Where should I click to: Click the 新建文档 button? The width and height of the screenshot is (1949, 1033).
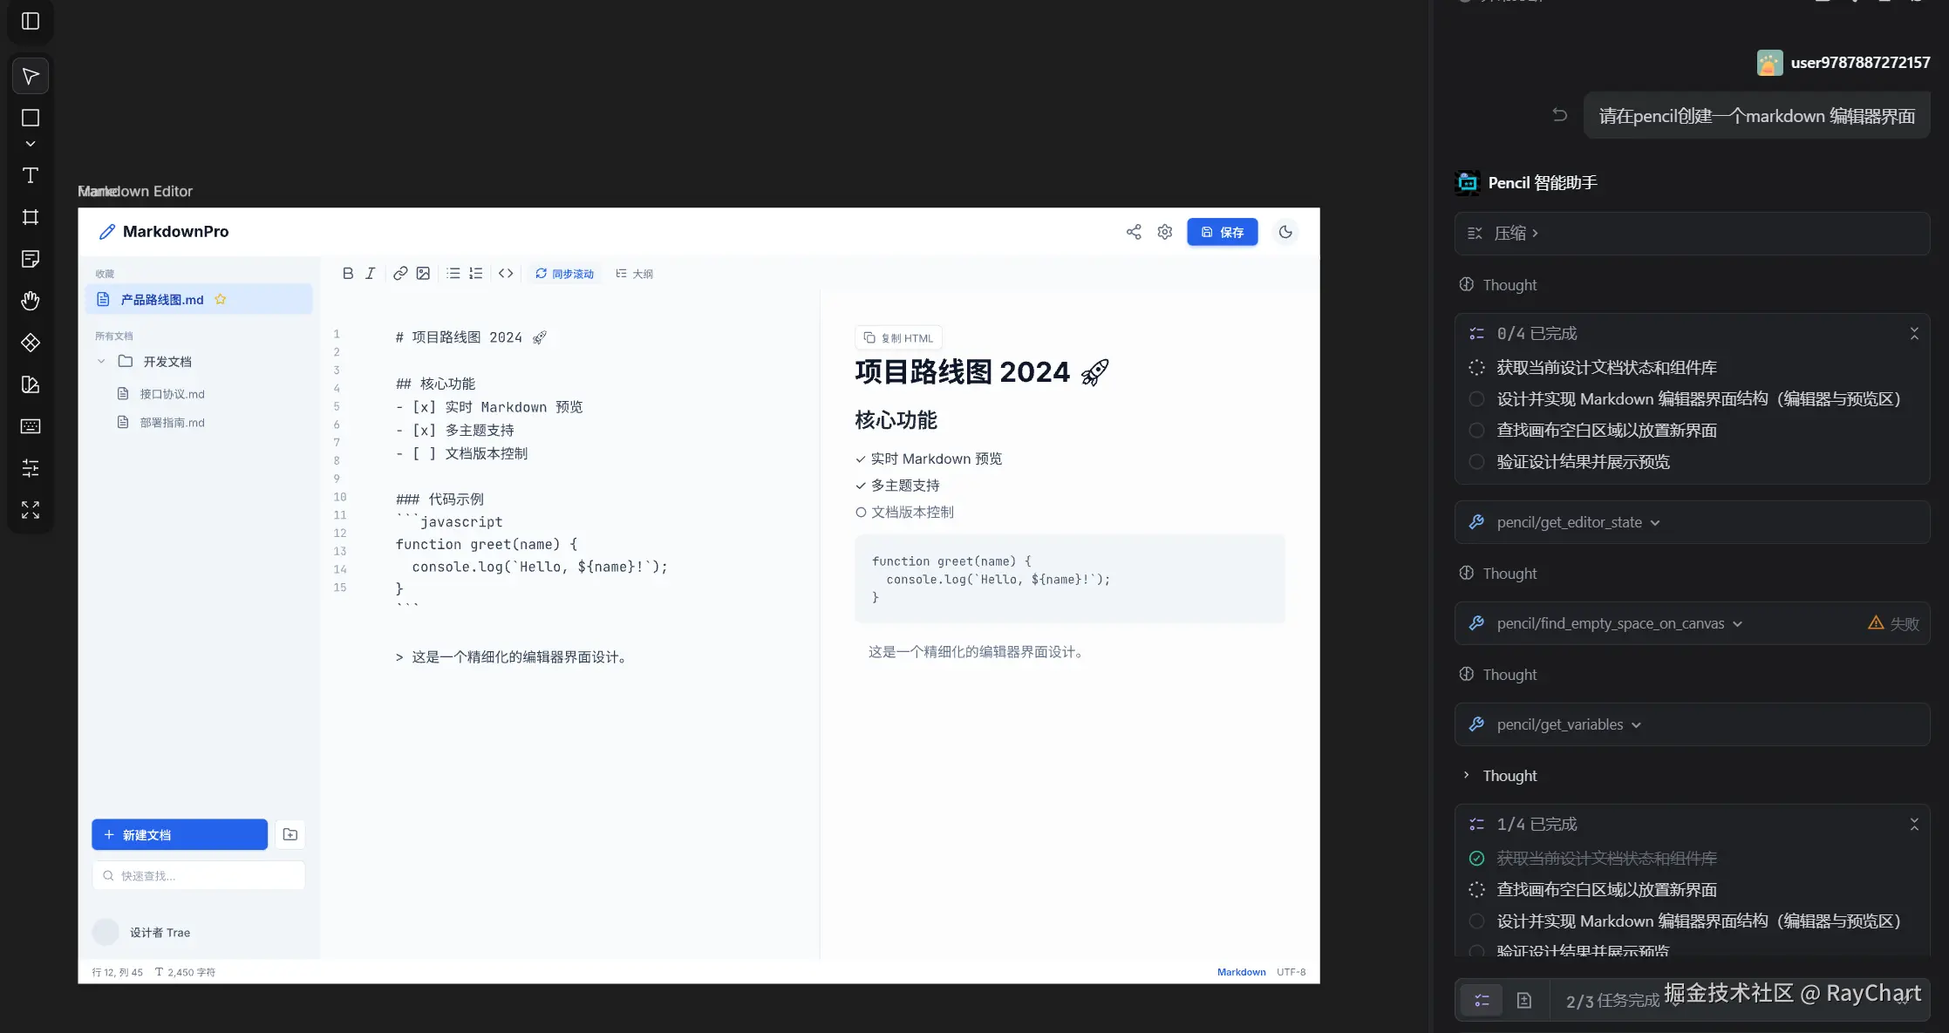tap(179, 834)
